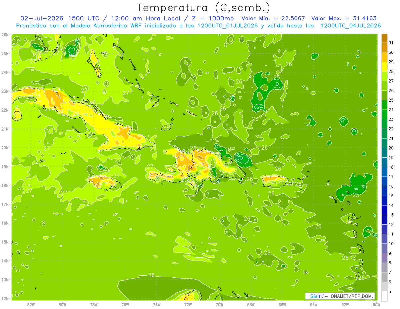Click the color scale value "12"
Viewport: 400px width, 309px height.
[391, 224]
